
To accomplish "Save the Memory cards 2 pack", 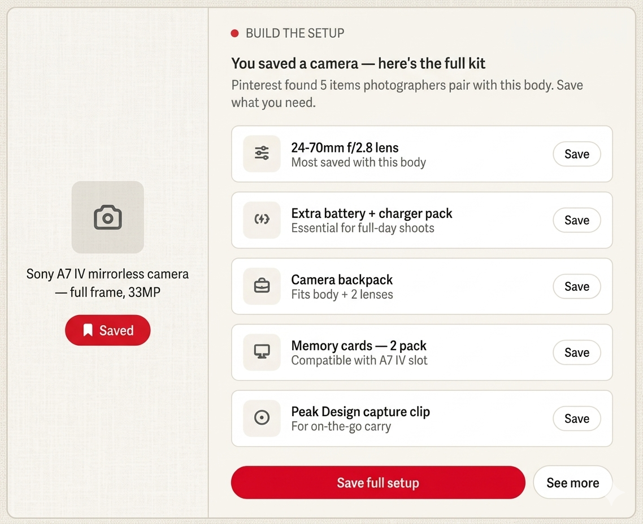I will [x=576, y=352].
